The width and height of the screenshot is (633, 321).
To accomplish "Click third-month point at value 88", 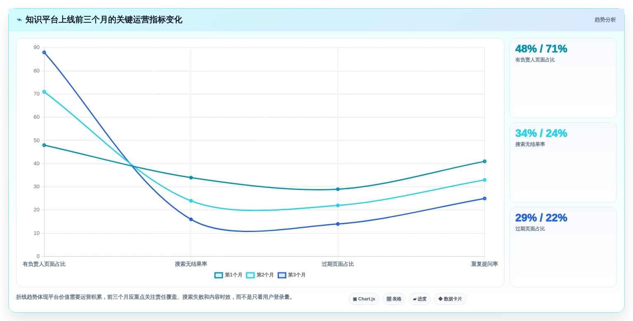I will tap(44, 52).
